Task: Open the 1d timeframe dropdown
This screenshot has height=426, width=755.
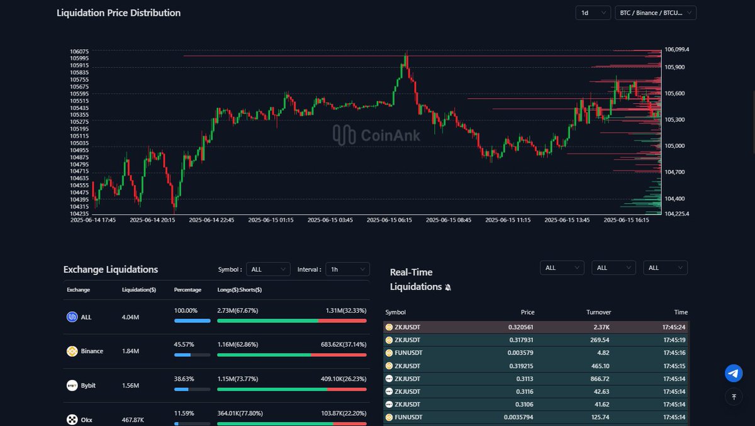Action: pyautogui.click(x=592, y=13)
